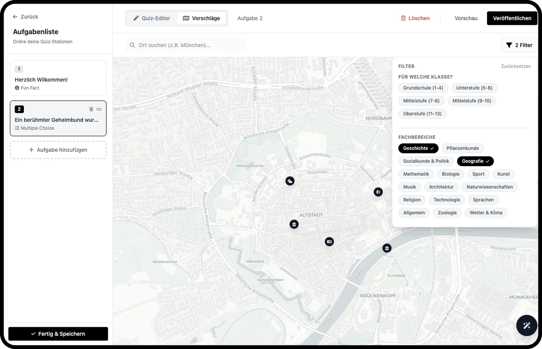Deselect the Geschichte subject filter
This screenshot has height=349, width=542.
tap(418, 148)
